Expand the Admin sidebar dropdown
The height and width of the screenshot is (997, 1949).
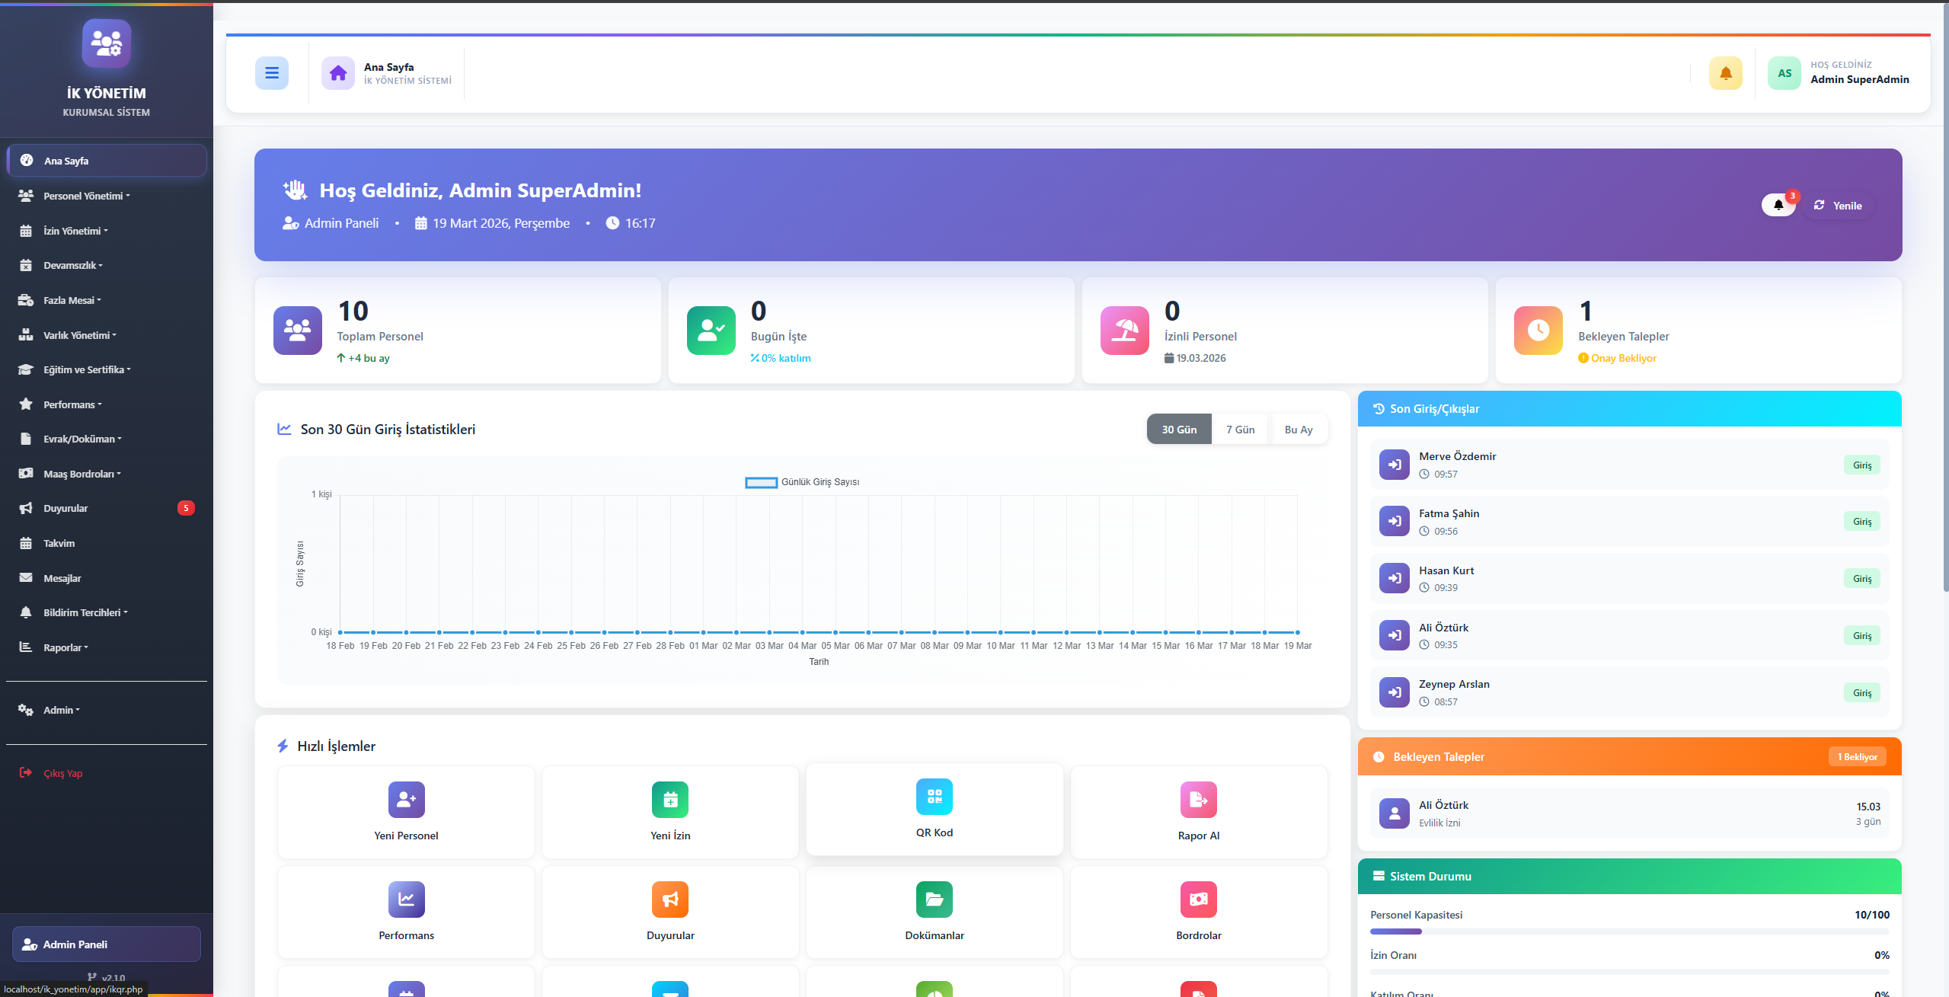tap(61, 710)
